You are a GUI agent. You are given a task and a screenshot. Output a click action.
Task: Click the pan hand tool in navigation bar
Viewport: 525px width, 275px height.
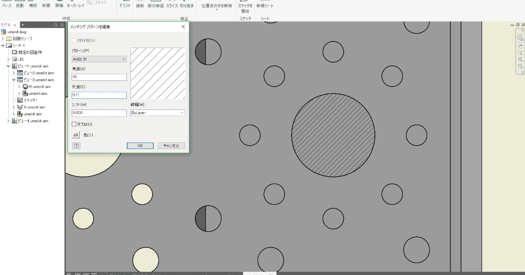[x=520, y=46]
